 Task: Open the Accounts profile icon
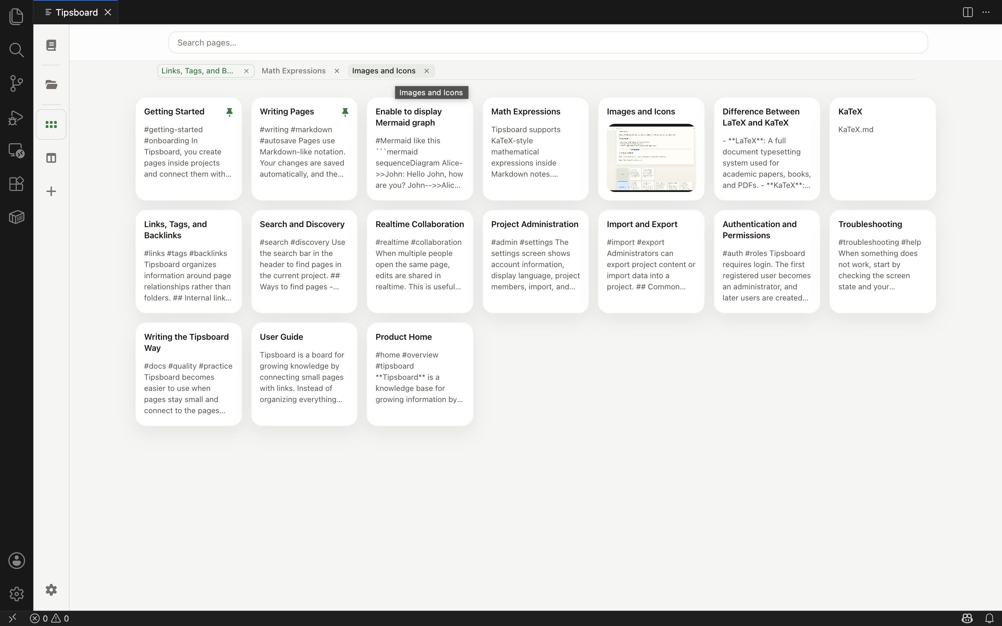(x=17, y=561)
